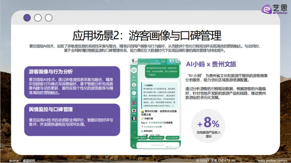This screenshot has width=291, height=163.
Task: Click the '艺恩' brand name text
Action: pos(280,8)
